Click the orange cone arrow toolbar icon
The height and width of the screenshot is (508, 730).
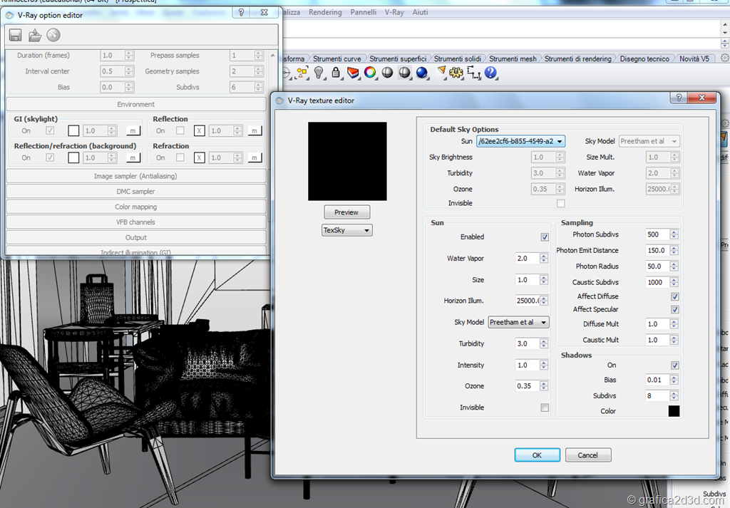[441, 71]
